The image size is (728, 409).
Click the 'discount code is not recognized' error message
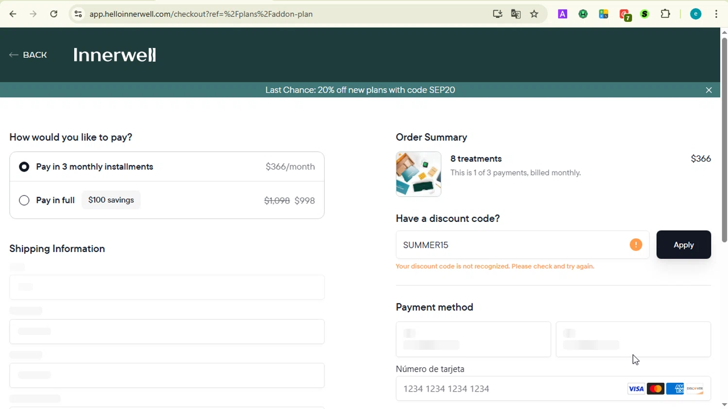[x=495, y=267]
